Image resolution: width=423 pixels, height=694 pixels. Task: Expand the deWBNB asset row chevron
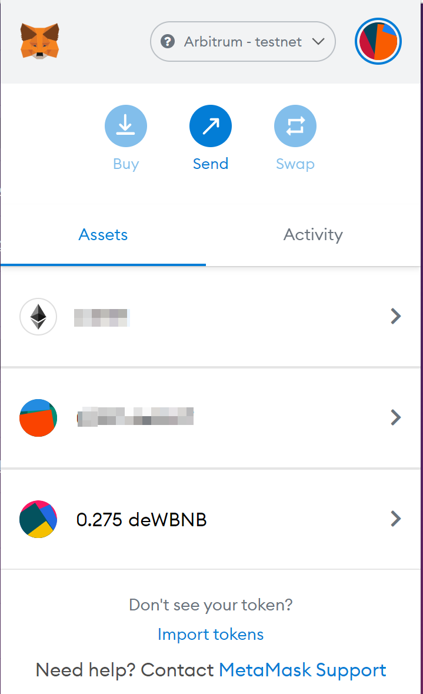[x=396, y=519]
